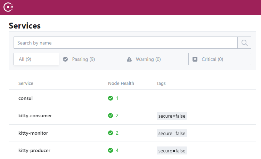Image resolution: width=261 pixels, height=159 pixels.
Task: Open the kitty-monitor service
Action: click(33, 133)
